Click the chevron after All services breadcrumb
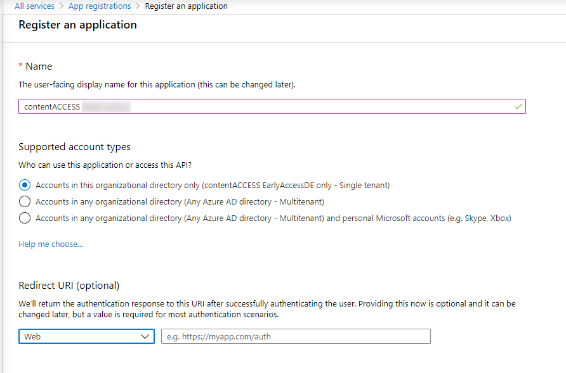Viewport: 566px width, 373px height. (62, 6)
